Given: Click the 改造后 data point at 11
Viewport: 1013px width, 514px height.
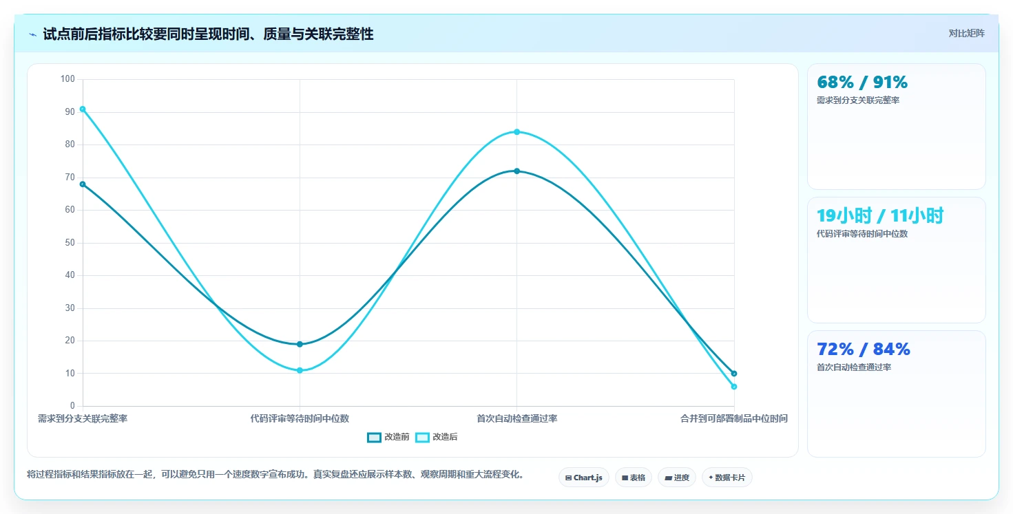Looking at the screenshot, I should coord(300,370).
